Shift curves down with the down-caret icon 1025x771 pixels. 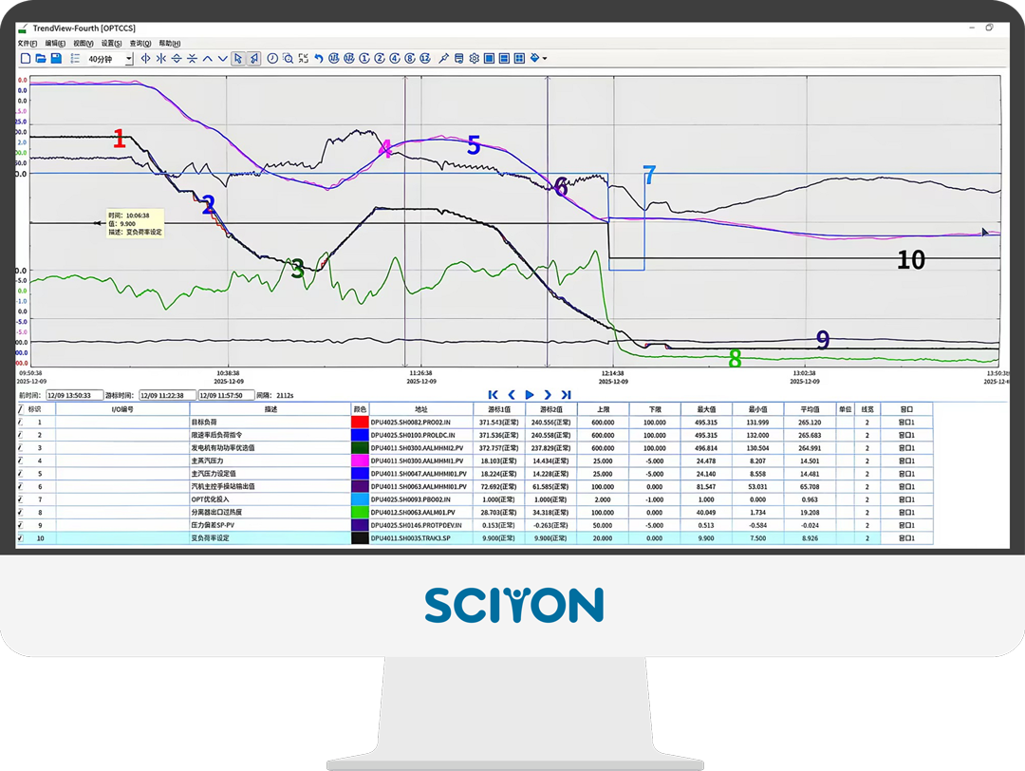(x=222, y=58)
